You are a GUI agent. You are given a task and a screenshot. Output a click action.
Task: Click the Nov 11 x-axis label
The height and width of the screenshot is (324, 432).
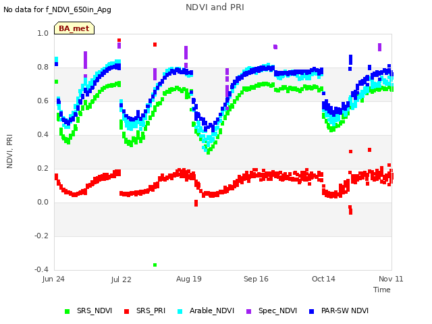pyautogui.click(x=391, y=279)
